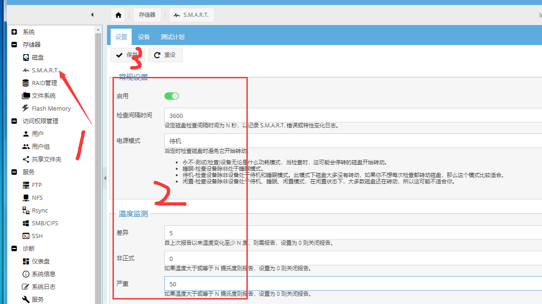Image resolution: width=542 pixels, height=304 pixels.
Task: Collapse the 服务 tree section
Action: (x=14, y=172)
